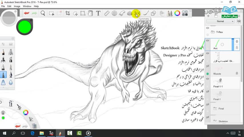Toggle the French Curve tool

122,13
